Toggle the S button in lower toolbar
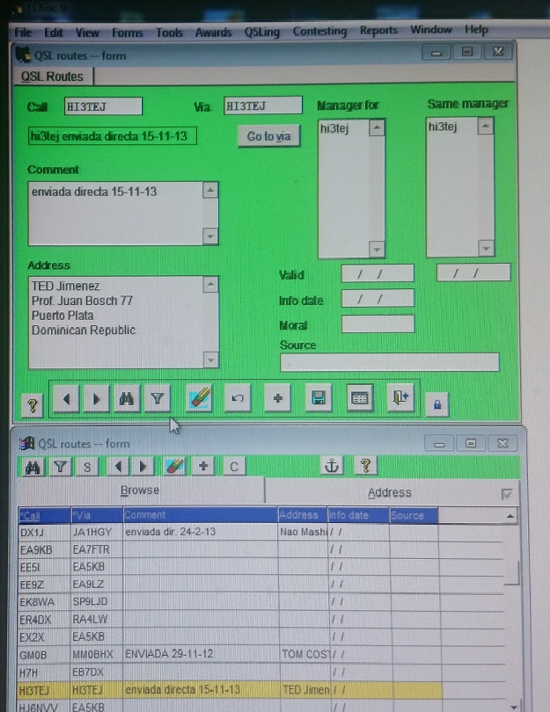The width and height of the screenshot is (550, 712). click(x=87, y=467)
